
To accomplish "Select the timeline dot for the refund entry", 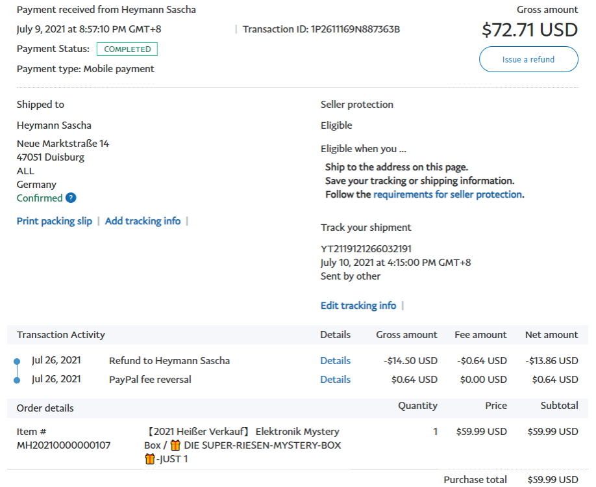I will (18, 361).
